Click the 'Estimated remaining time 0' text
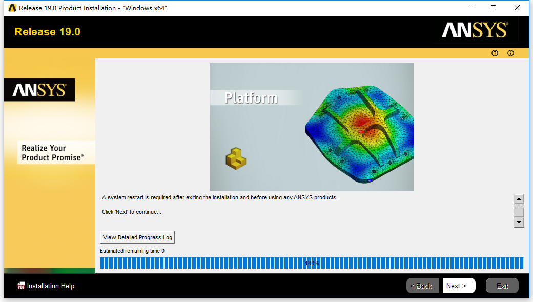This screenshot has height=302, width=533. [132, 251]
